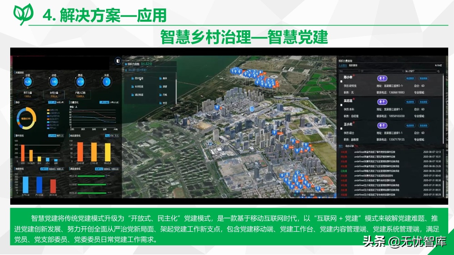Click the purple people icon for 陈小幸
This screenshot has height=255, width=454.
pos(382,79)
